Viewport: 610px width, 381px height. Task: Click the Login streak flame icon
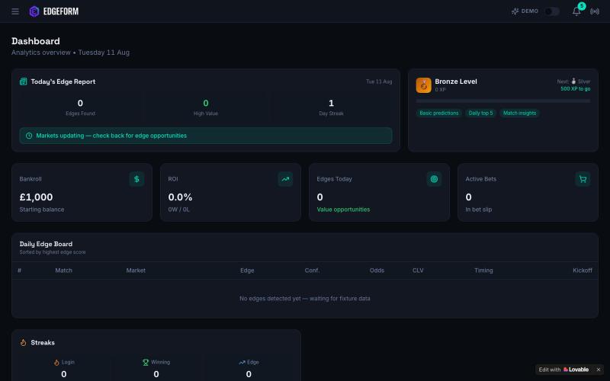click(56, 363)
